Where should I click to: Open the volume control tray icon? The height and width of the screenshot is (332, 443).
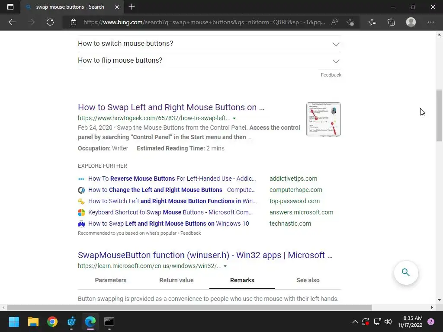388,322
